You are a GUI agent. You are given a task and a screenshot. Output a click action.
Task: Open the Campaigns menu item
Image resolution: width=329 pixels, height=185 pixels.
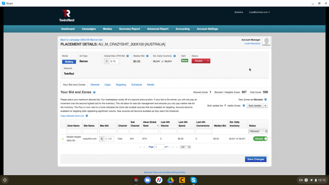(88, 29)
